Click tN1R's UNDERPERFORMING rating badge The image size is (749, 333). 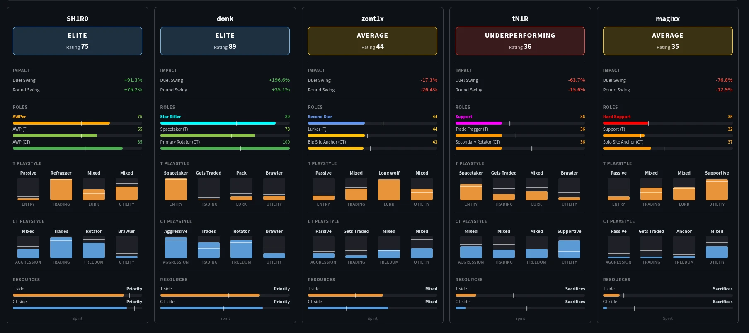(x=520, y=41)
